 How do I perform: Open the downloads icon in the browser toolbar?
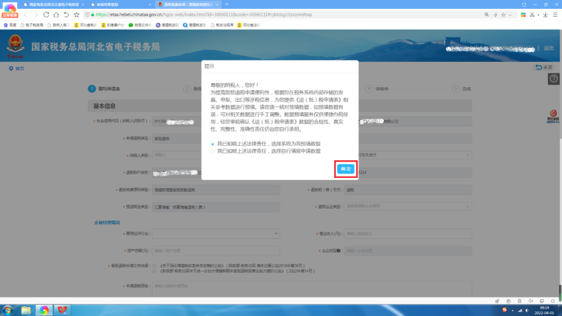tap(545, 15)
